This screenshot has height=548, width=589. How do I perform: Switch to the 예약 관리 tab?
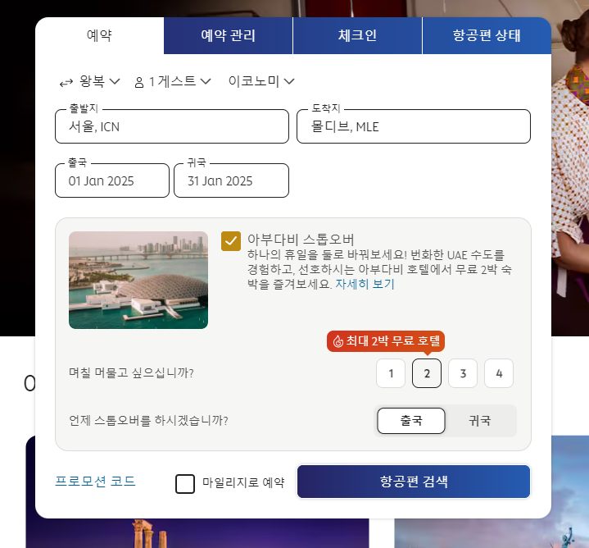[x=228, y=36]
